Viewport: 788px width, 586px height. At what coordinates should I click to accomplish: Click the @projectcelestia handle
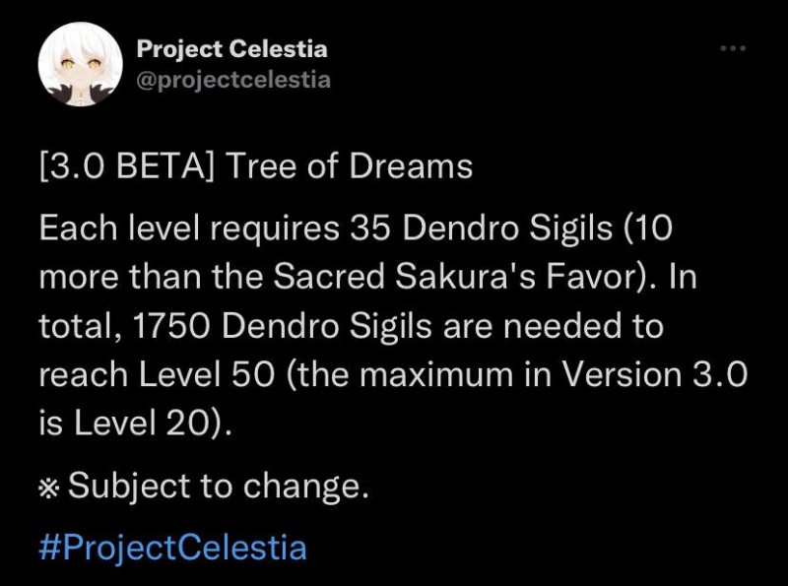233,80
